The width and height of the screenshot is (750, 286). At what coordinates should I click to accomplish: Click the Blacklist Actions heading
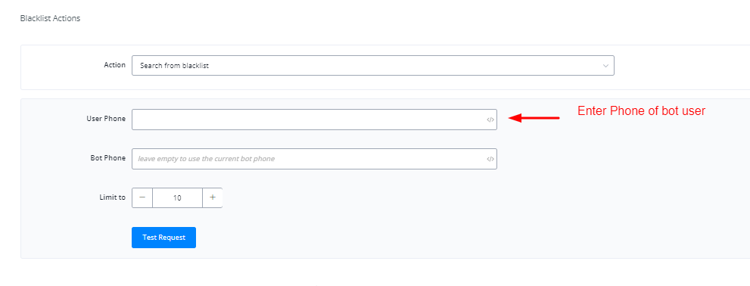50,18
